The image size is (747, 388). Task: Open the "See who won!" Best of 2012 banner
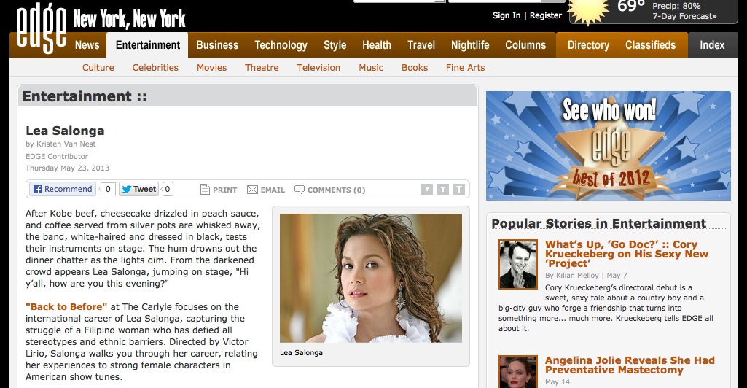pos(609,146)
